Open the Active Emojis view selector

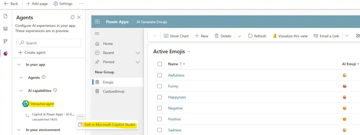tap(172, 52)
